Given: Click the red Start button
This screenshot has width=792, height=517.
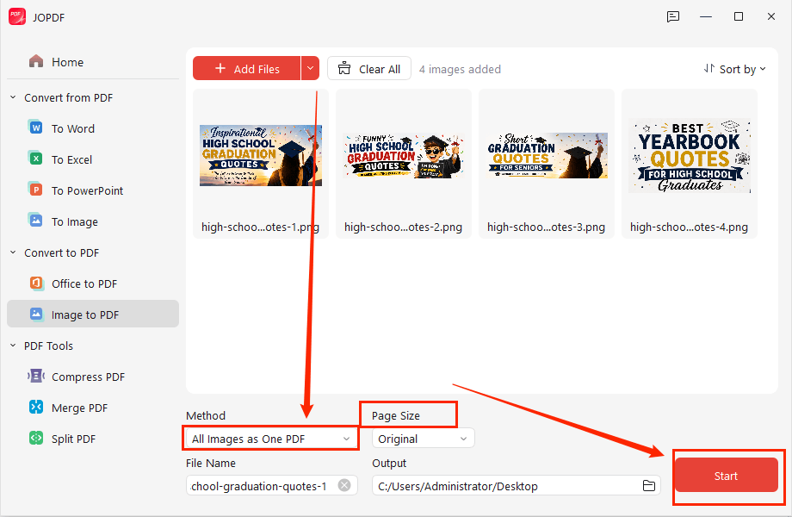Looking at the screenshot, I should [x=727, y=475].
